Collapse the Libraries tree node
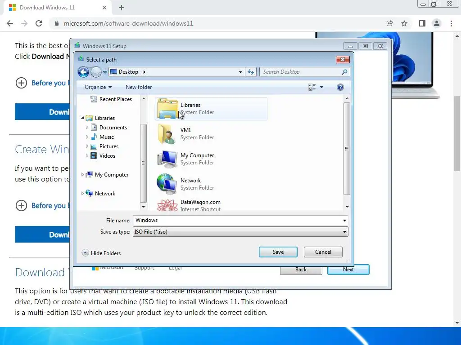 point(83,118)
